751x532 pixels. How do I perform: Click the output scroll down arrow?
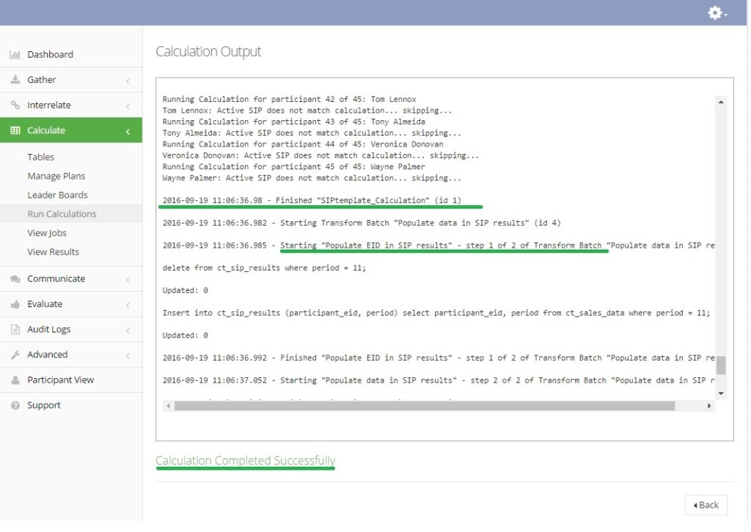click(x=720, y=394)
